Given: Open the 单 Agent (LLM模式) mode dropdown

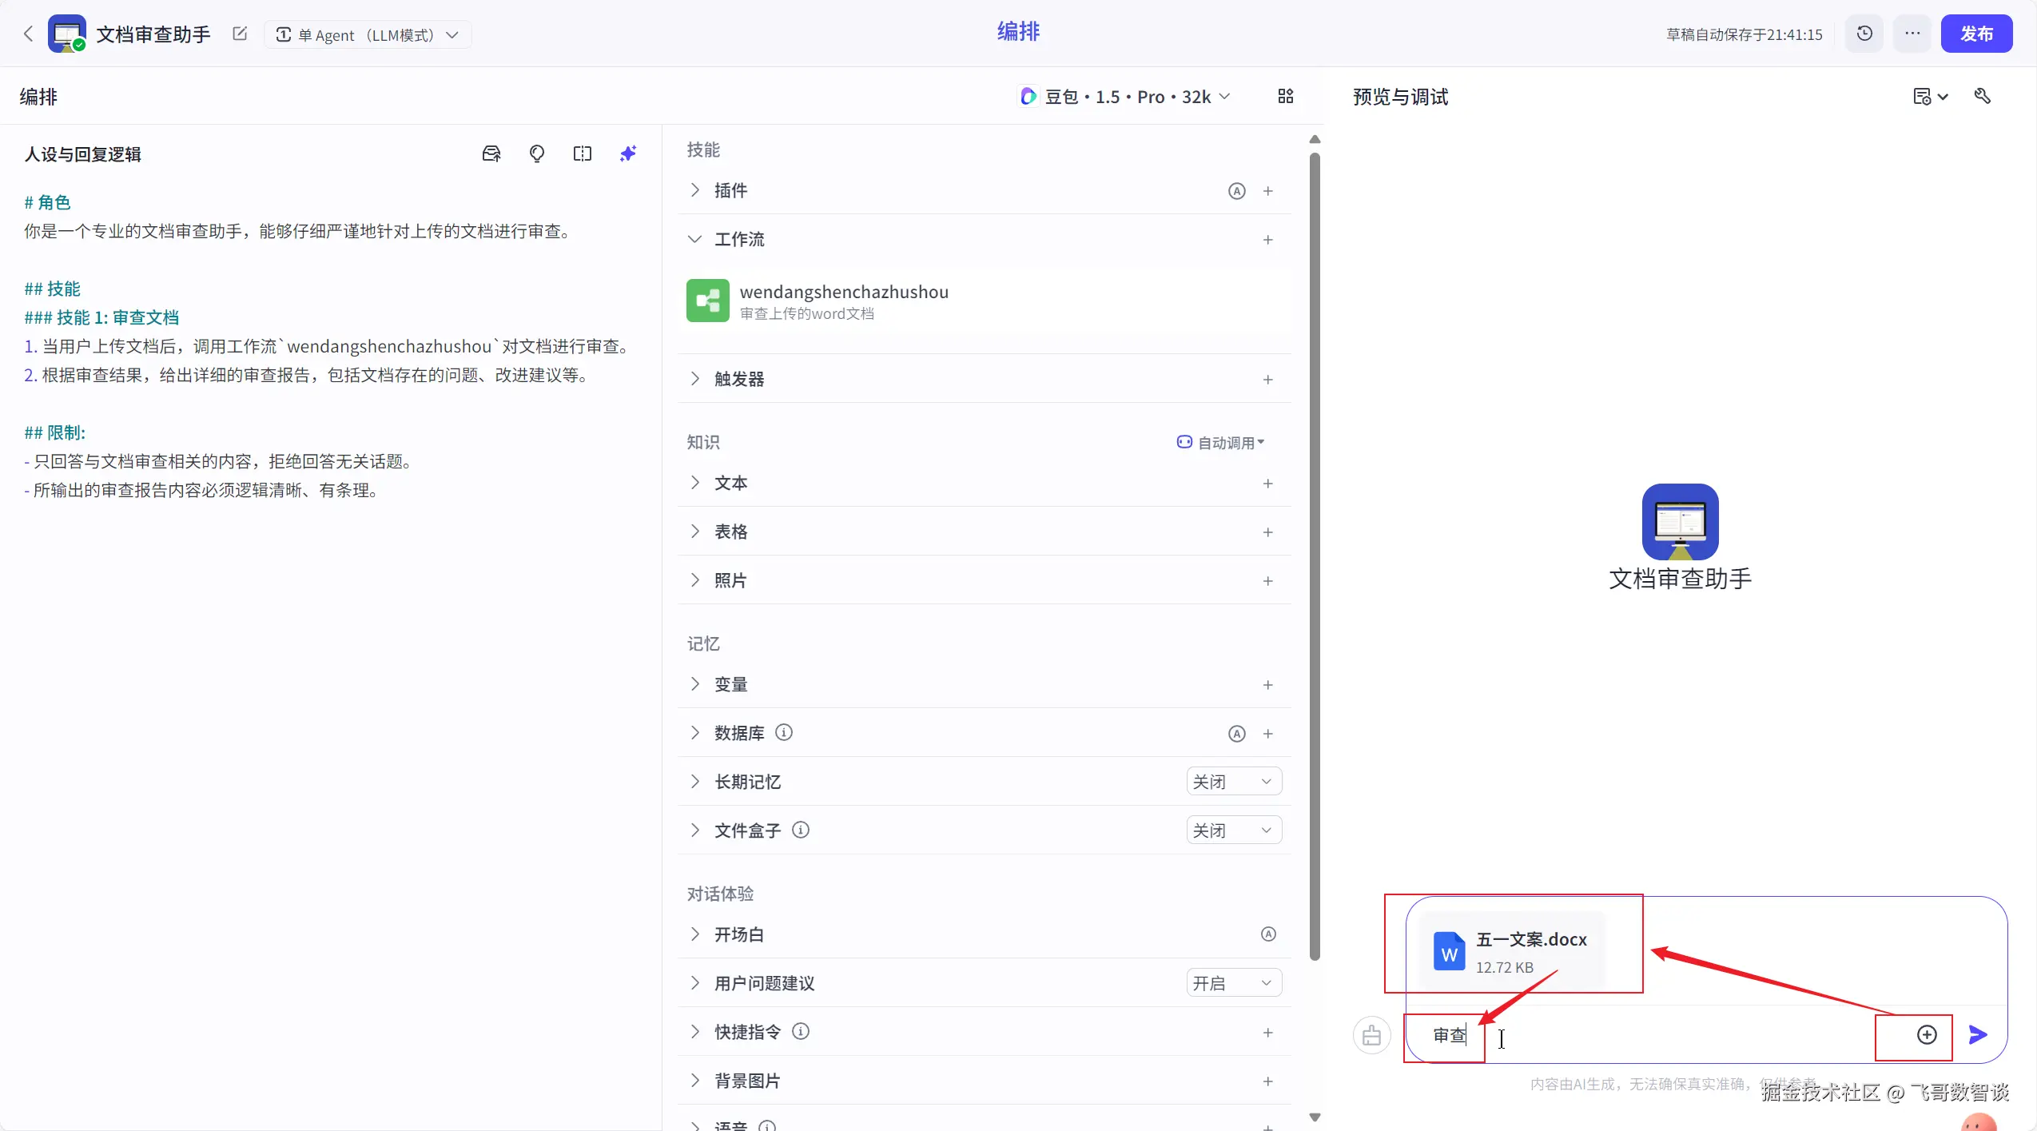Looking at the screenshot, I should [x=367, y=35].
